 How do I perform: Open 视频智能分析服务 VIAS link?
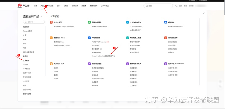(x=176, y=27)
